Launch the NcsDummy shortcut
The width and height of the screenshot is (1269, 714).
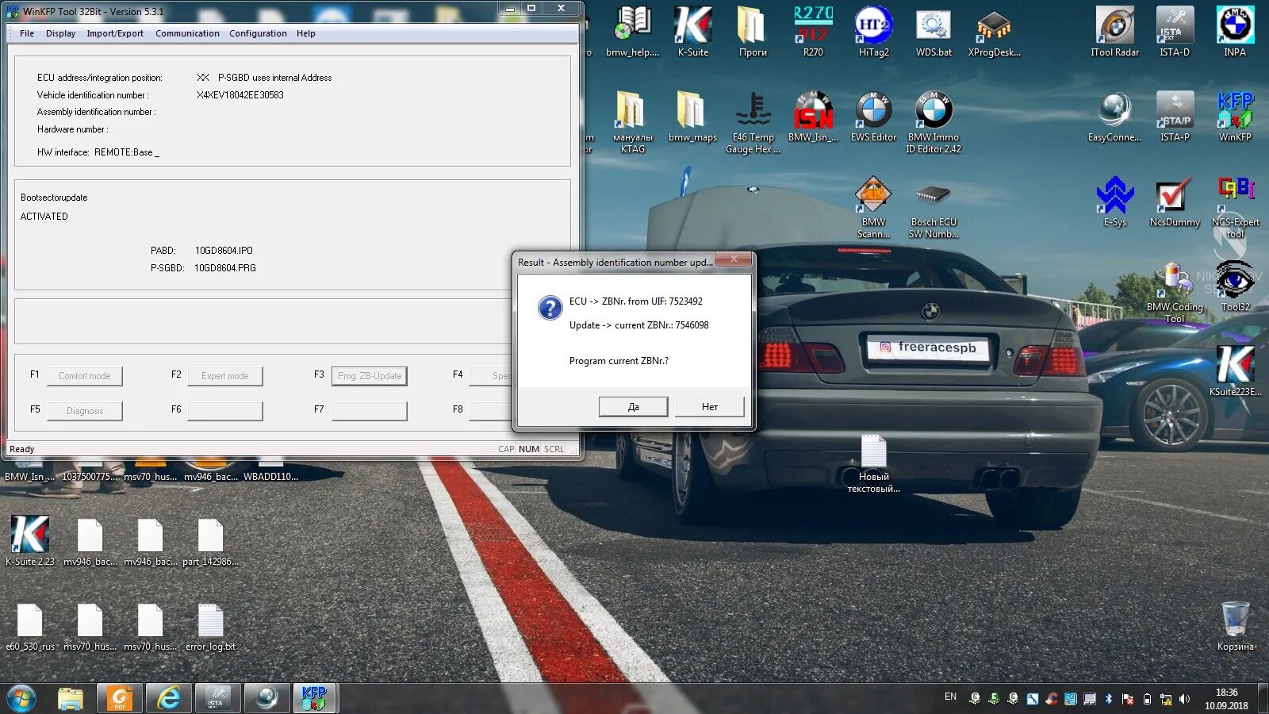1175,202
